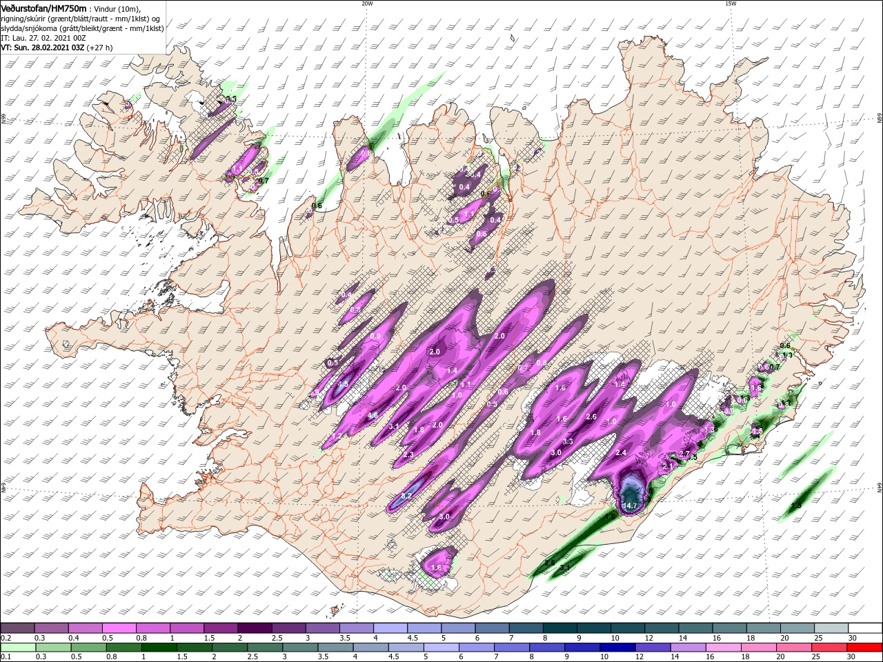The height and width of the screenshot is (662, 883).
Task: Pick the dark green swatch between 1 and 1.5, lower legend
Action: [x=159, y=648]
